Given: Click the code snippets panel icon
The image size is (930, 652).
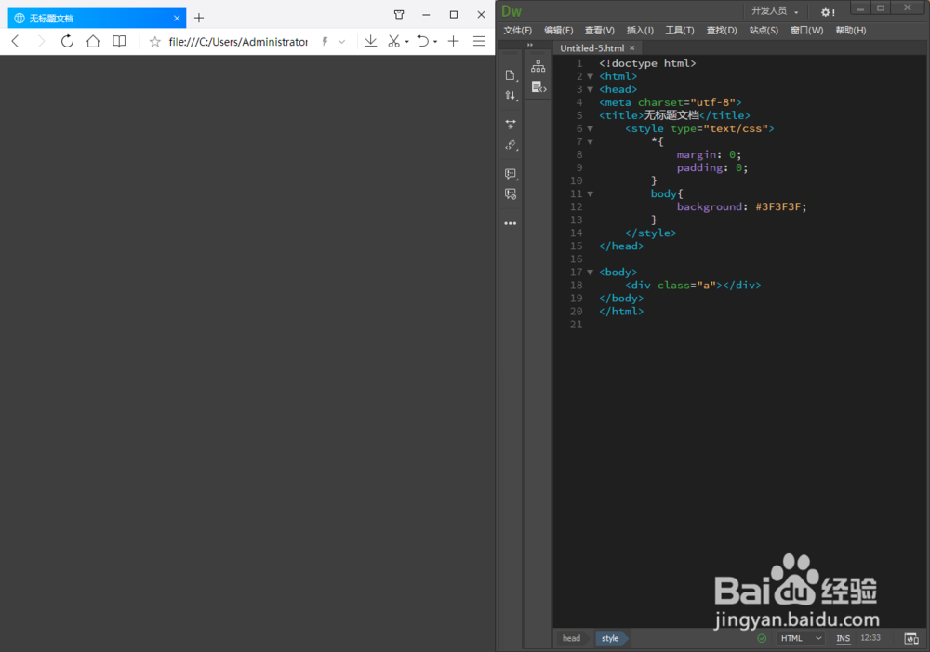Looking at the screenshot, I should point(538,87).
